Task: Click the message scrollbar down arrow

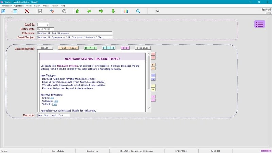Action: tap(149, 108)
